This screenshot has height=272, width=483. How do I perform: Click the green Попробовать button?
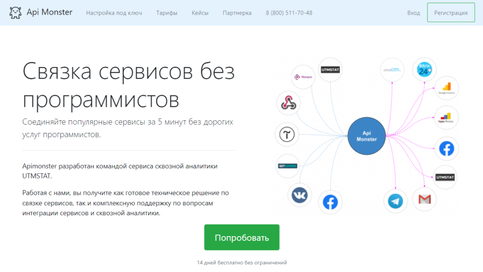click(x=242, y=237)
